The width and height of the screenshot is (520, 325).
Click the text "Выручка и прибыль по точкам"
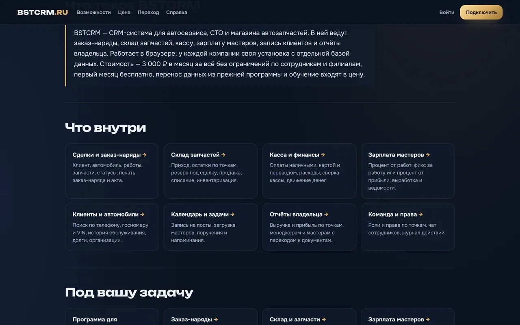[x=307, y=232]
